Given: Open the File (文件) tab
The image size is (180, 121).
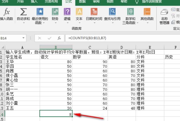Looking at the screenshot, I should coord(5,2).
